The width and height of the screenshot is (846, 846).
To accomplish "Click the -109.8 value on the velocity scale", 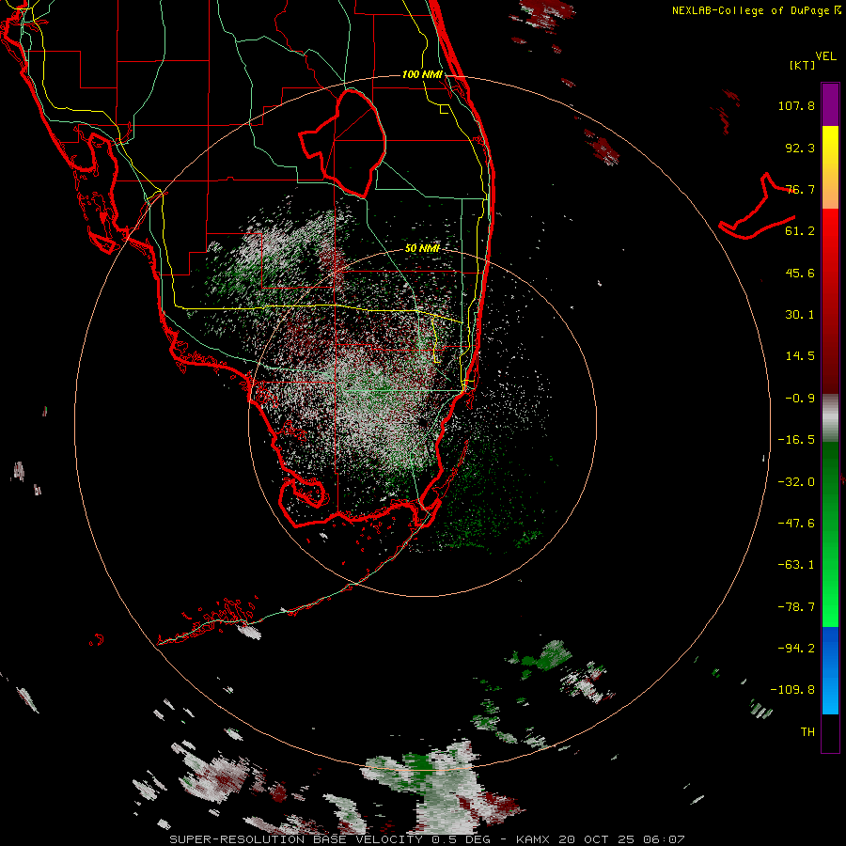I will click(792, 690).
